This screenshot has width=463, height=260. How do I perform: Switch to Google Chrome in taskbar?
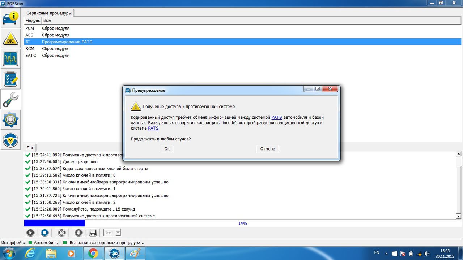[93, 253]
